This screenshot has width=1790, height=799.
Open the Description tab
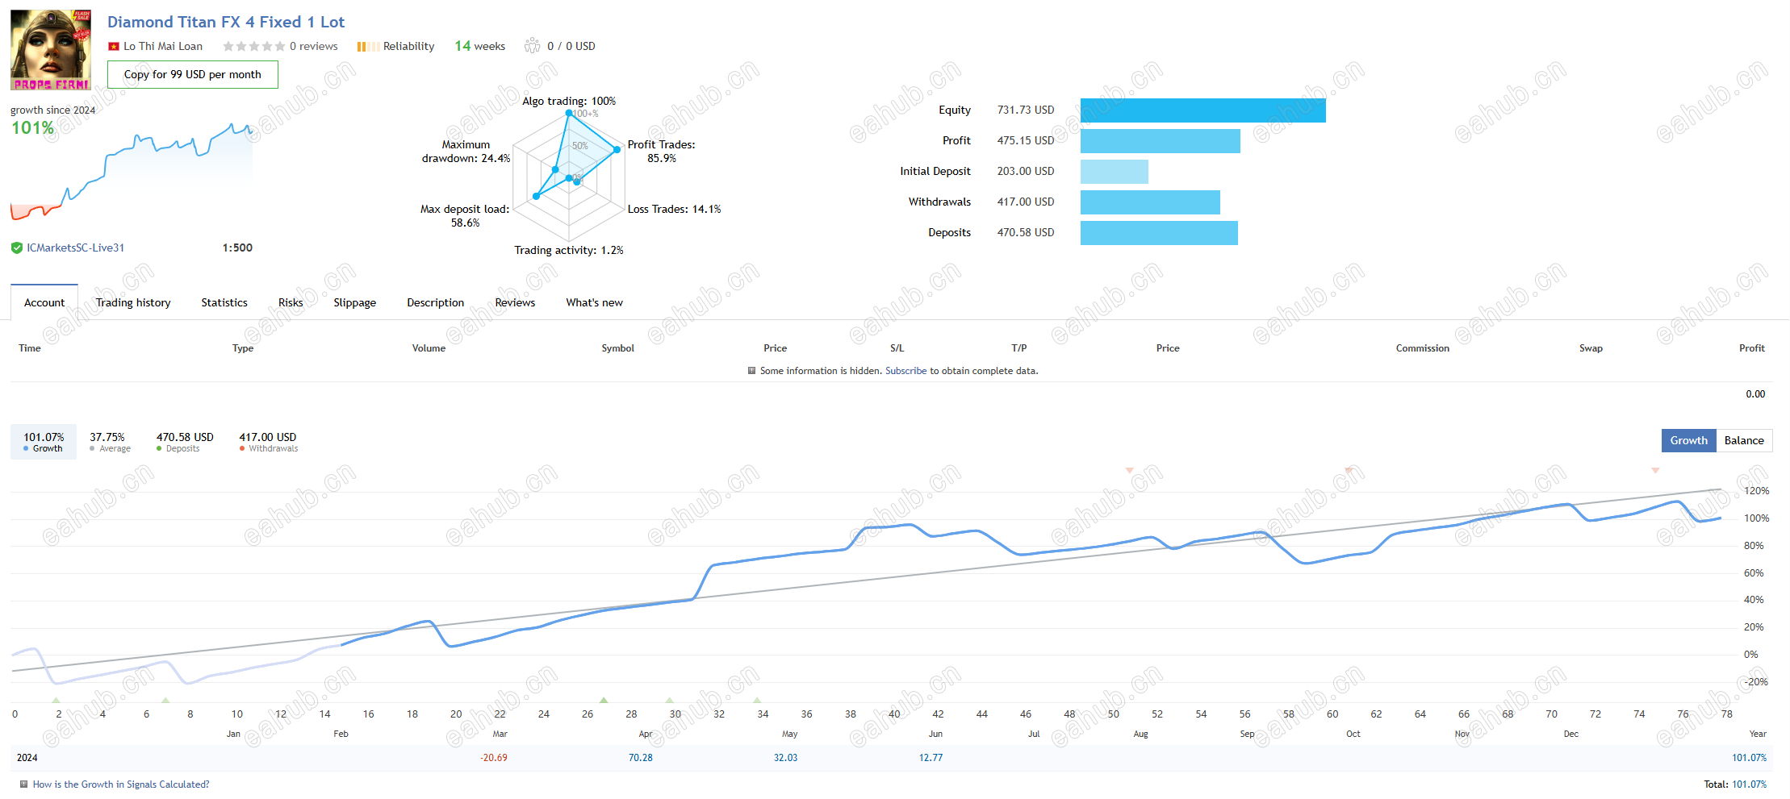[436, 302]
